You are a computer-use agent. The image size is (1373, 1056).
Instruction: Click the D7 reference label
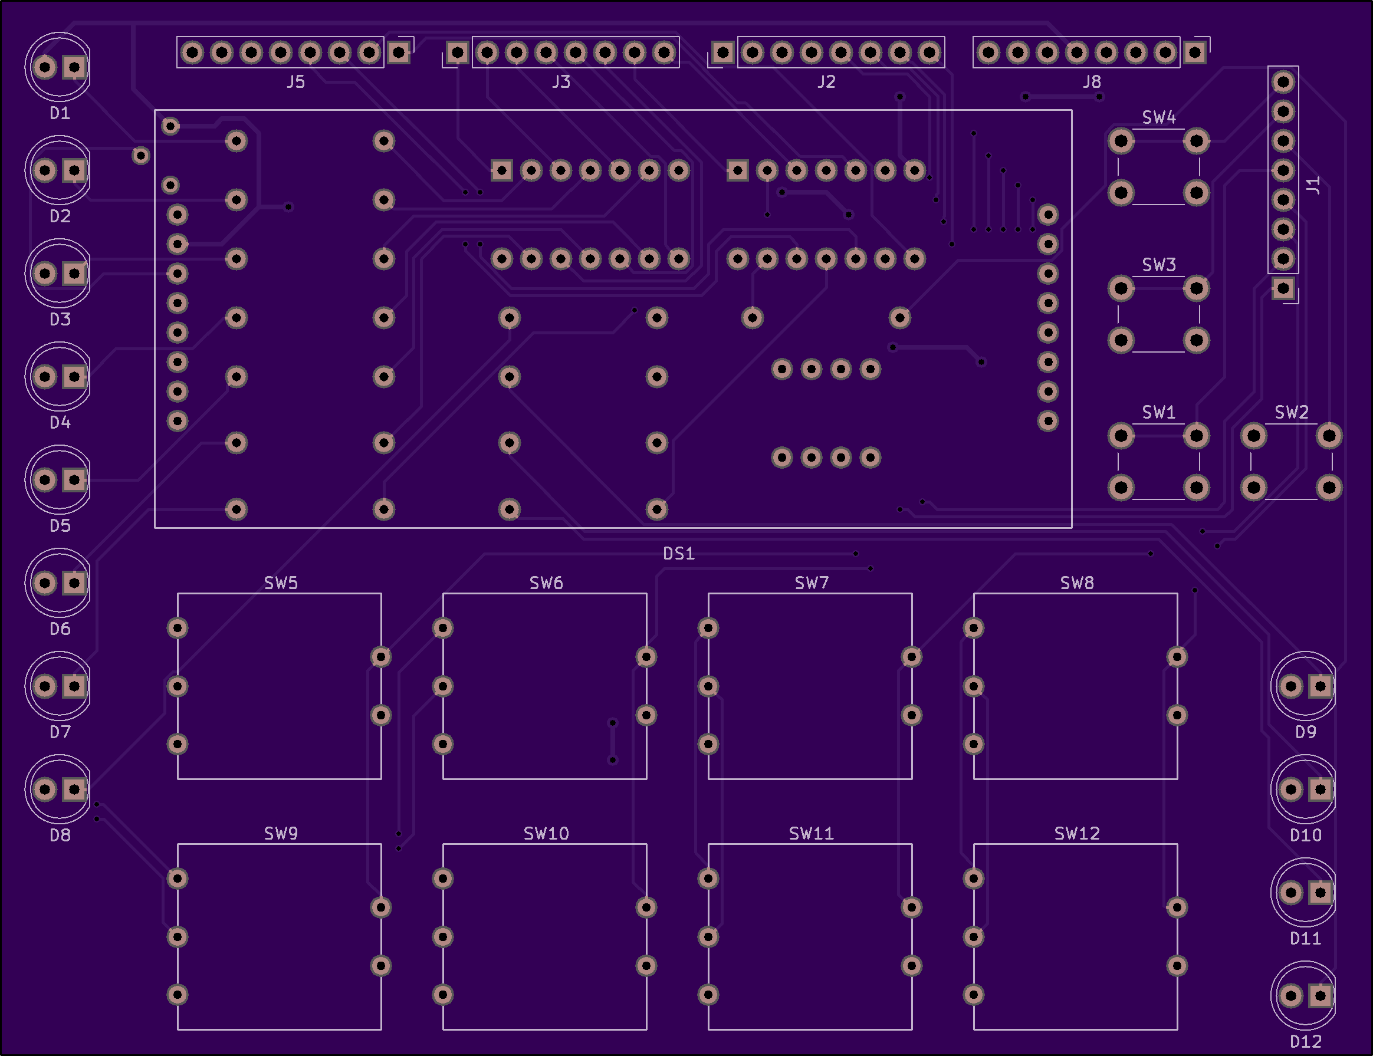60,732
